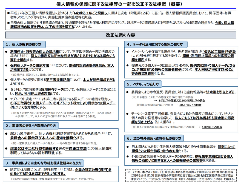
Task: Click the 改正法案の内容 banner
Action: point(120,35)
